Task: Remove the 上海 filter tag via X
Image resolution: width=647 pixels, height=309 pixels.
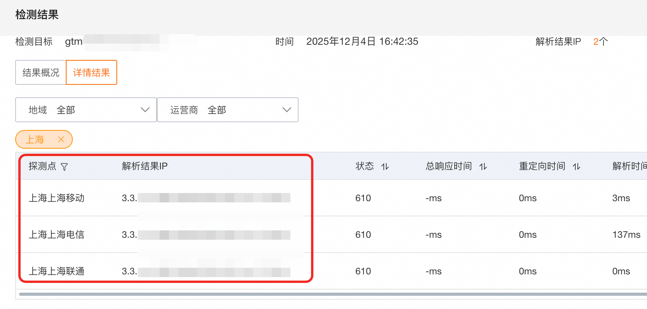Action: [x=61, y=139]
